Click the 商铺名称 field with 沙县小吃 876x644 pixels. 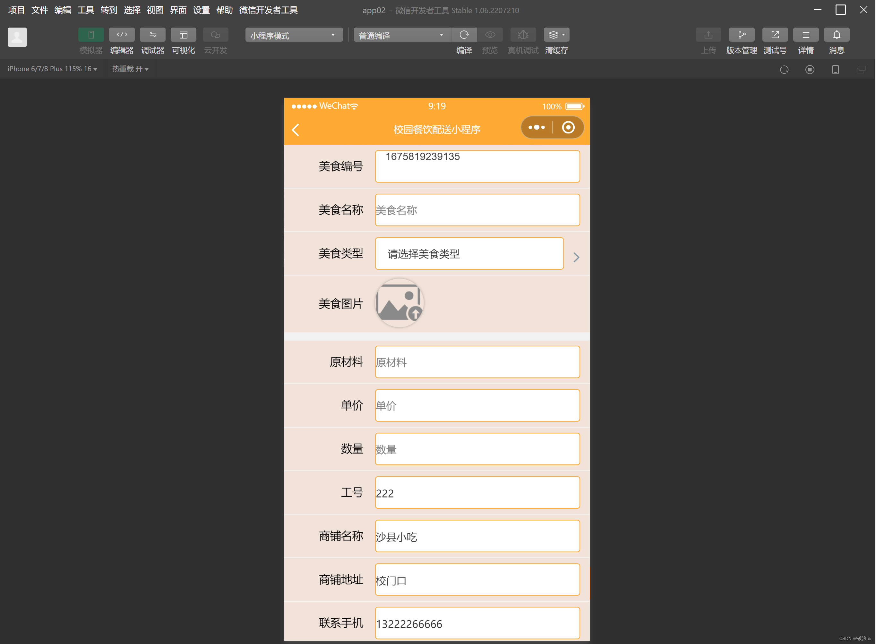(477, 536)
